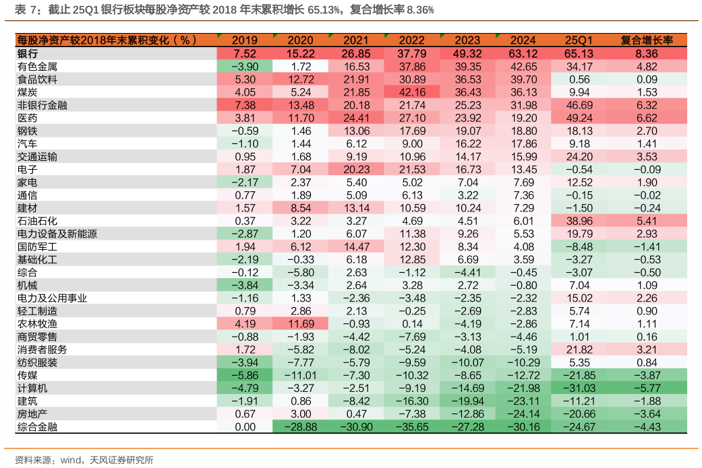702x468 pixels.
Task: Select the 2022 column header
Action: 411,40
